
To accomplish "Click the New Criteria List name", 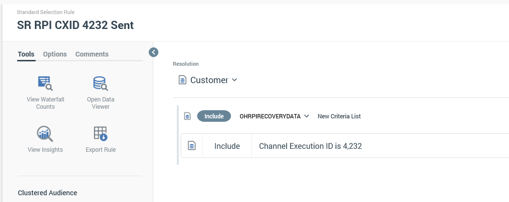I will point(339,116).
